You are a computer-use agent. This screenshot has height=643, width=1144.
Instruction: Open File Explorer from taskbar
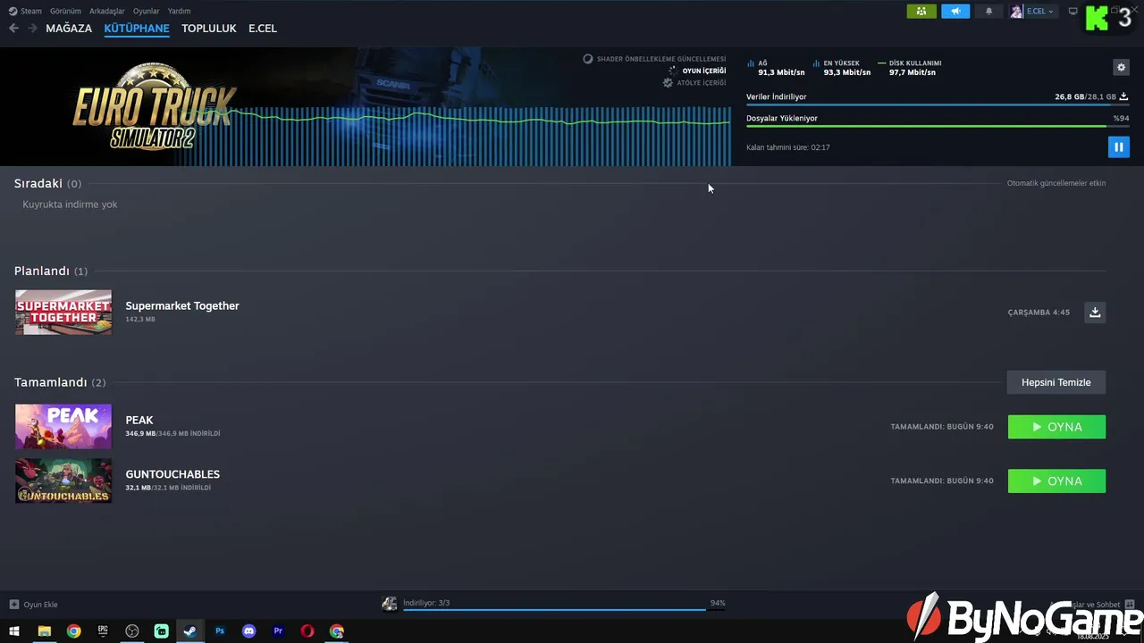tap(44, 631)
